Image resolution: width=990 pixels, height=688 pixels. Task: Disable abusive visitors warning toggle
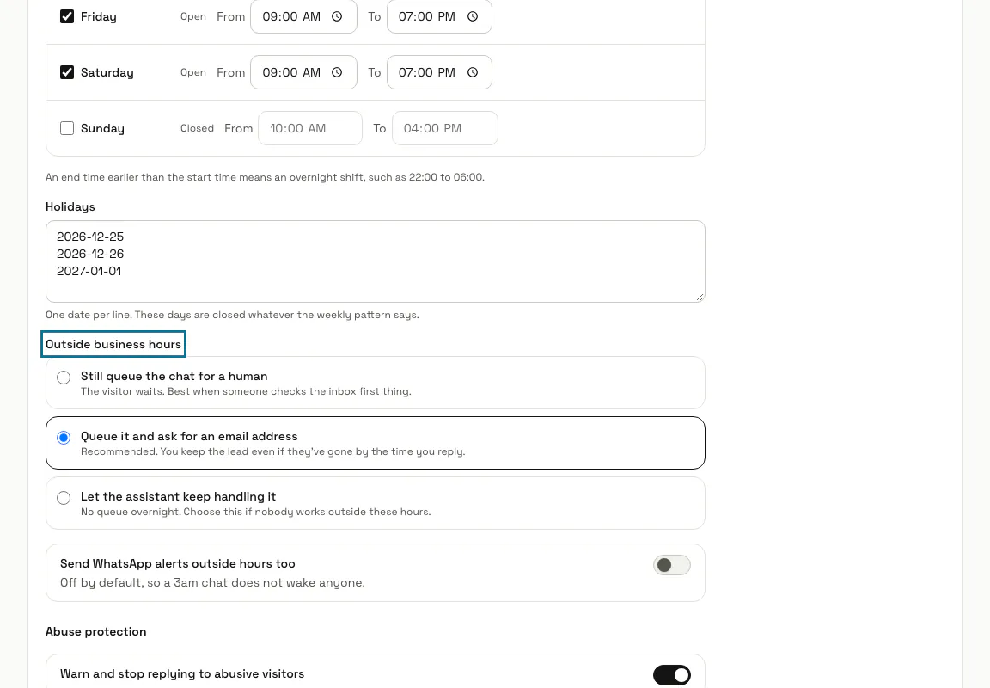click(x=672, y=675)
